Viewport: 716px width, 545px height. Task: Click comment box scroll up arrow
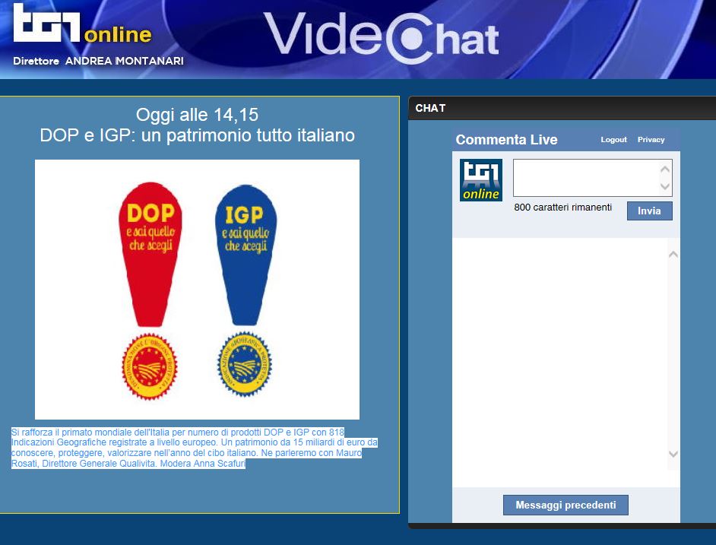click(x=665, y=169)
